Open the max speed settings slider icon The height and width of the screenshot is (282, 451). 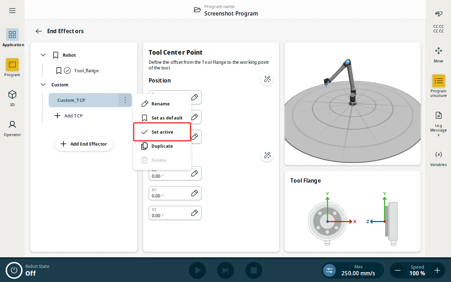pyautogui.click(x=329, y=270)
